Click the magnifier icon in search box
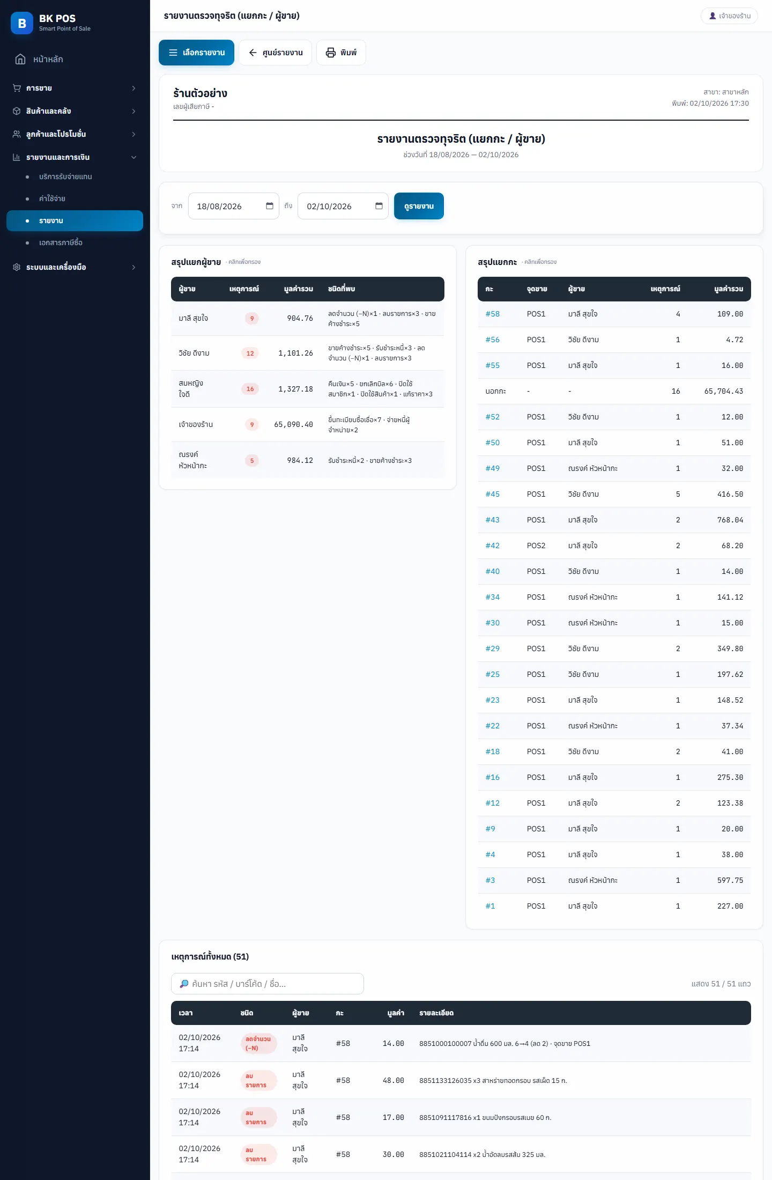 click(184, 984)
